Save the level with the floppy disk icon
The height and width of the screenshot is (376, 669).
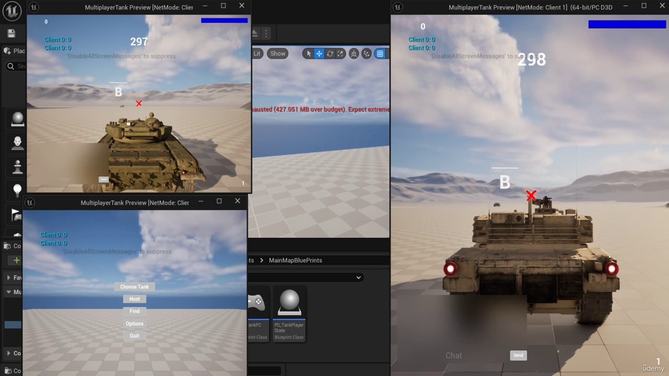coord(11,33)
